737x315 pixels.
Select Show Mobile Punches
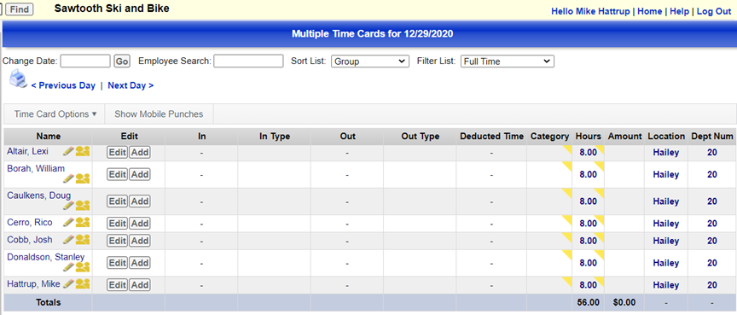click(159, 114)
